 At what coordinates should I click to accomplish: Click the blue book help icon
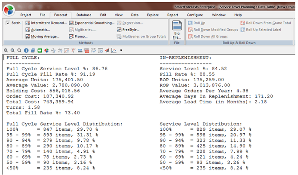(x=33, y=50)
